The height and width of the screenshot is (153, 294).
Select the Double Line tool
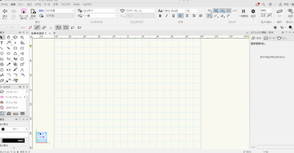[x=8, y=48]
